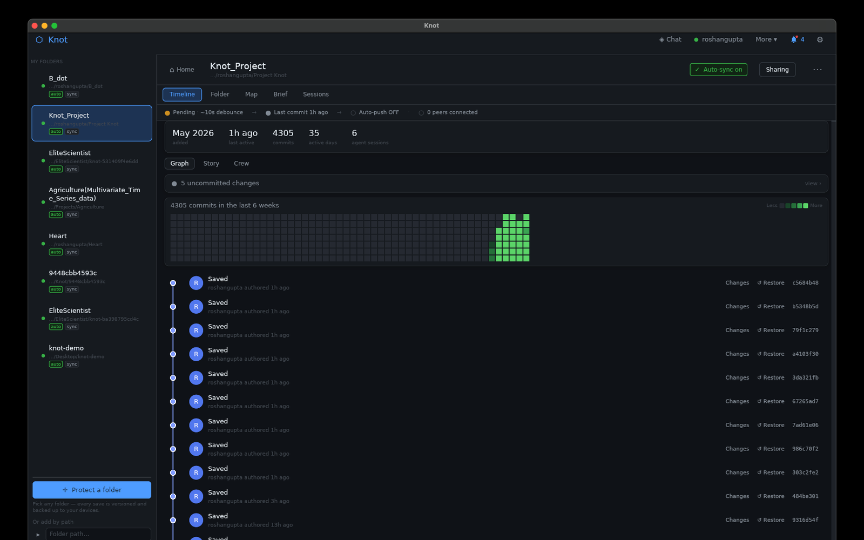Click the Pending debounce status indicator
The height and width of the screenshot is (540, 864).
pos(204,112)
